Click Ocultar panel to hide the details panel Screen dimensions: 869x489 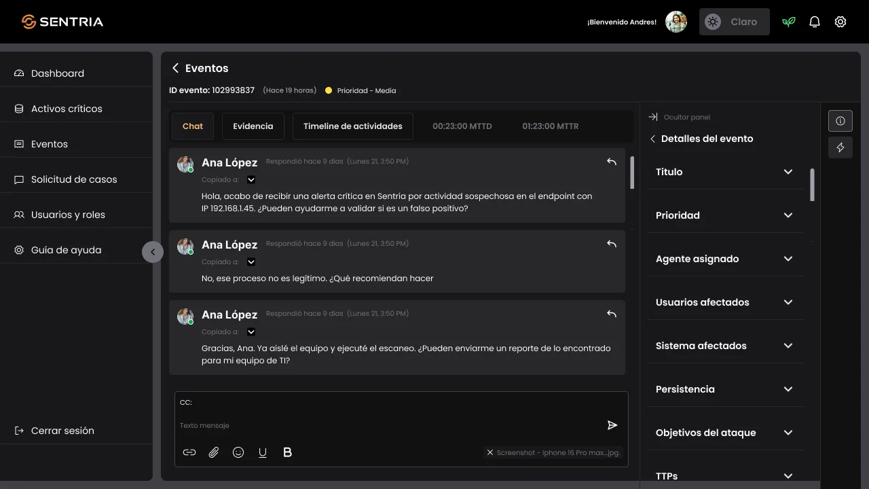click(680, 117)
